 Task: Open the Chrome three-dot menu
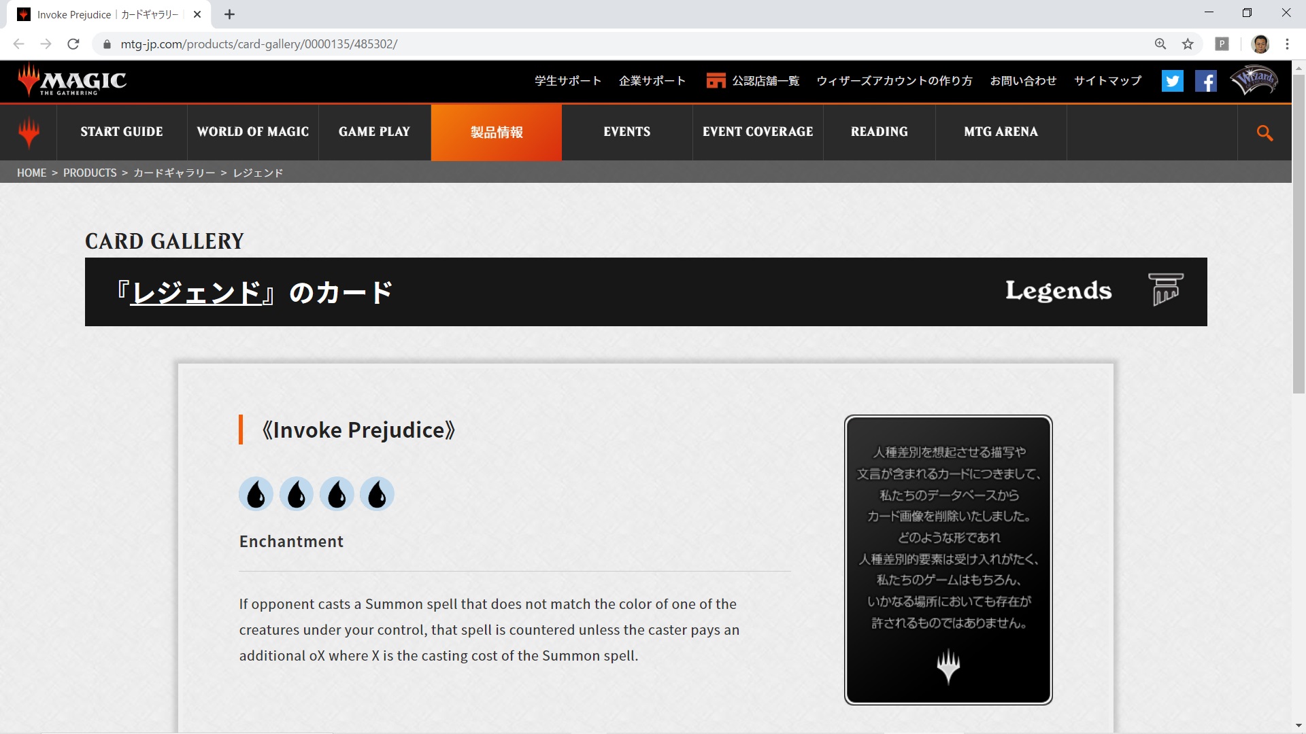click(x=1287, y=44)
